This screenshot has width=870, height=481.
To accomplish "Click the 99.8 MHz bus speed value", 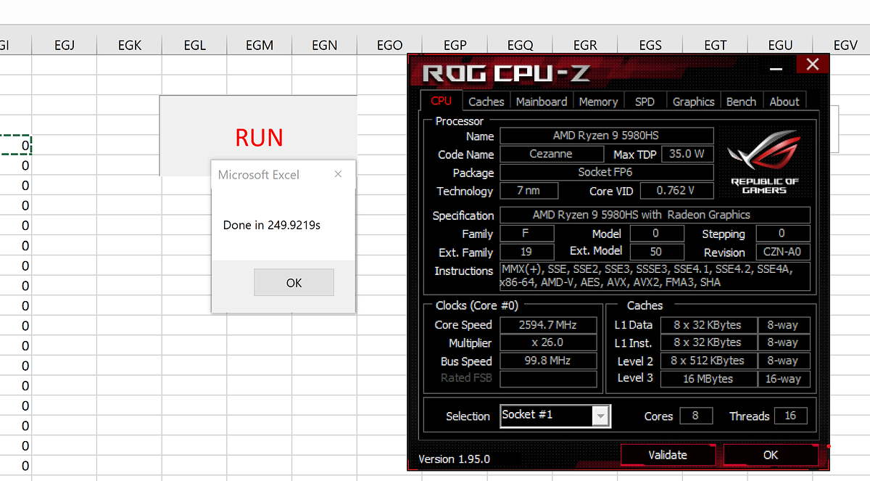I will point(547,361).
